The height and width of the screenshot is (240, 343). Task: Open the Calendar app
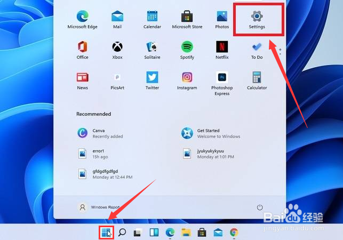pos(152,20)
